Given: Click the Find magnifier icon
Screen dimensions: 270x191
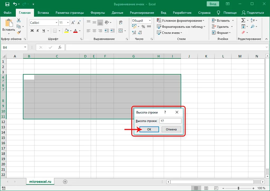Looking at the screenshot, I should coord(252,26).
